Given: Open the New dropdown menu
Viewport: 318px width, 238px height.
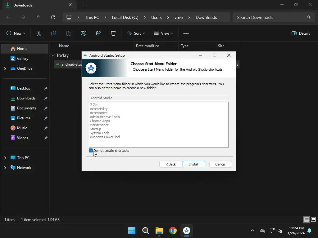Looking at the screenshot, I should 16,33.
